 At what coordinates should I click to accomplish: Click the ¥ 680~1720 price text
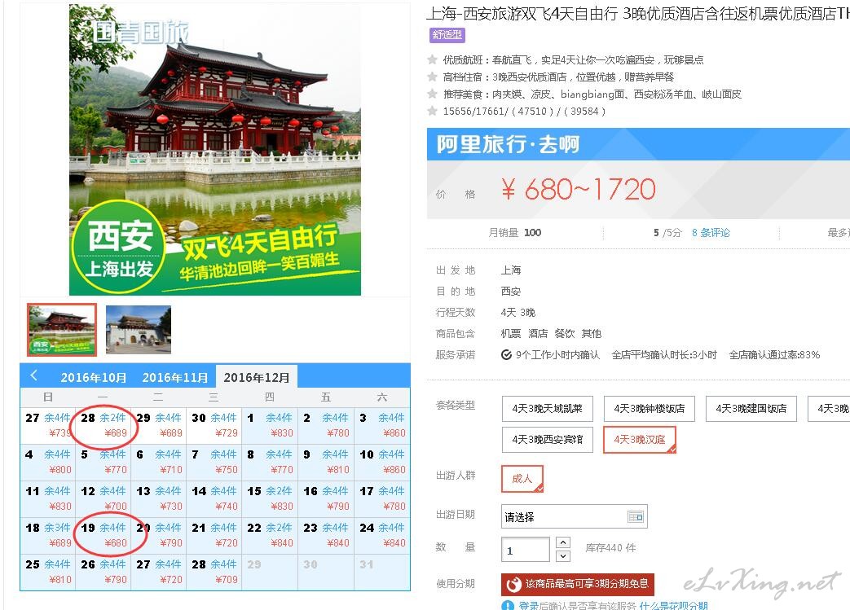(x=578, y=190)
